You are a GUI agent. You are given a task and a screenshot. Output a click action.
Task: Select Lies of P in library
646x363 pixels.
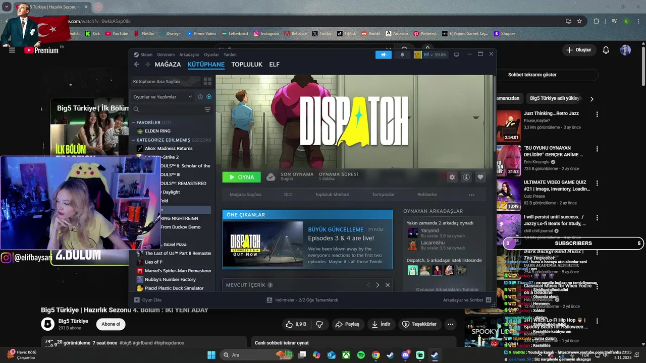pos(153,262)
